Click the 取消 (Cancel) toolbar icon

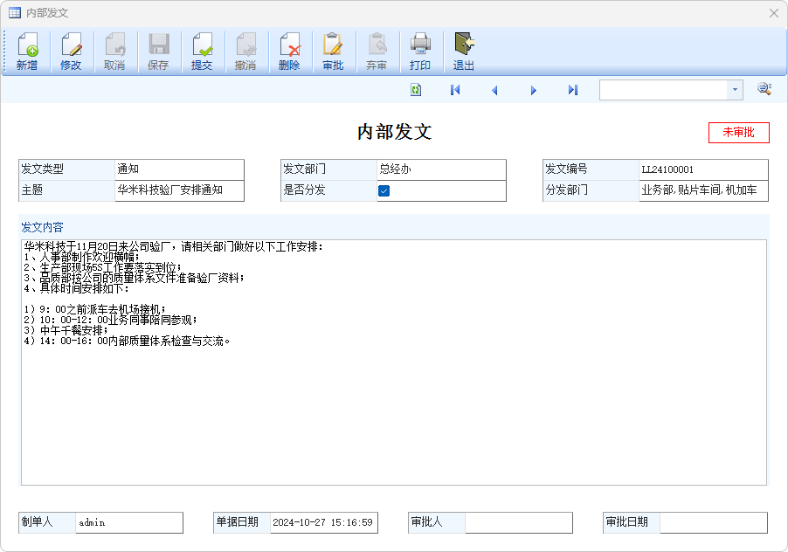pos(114,52)
